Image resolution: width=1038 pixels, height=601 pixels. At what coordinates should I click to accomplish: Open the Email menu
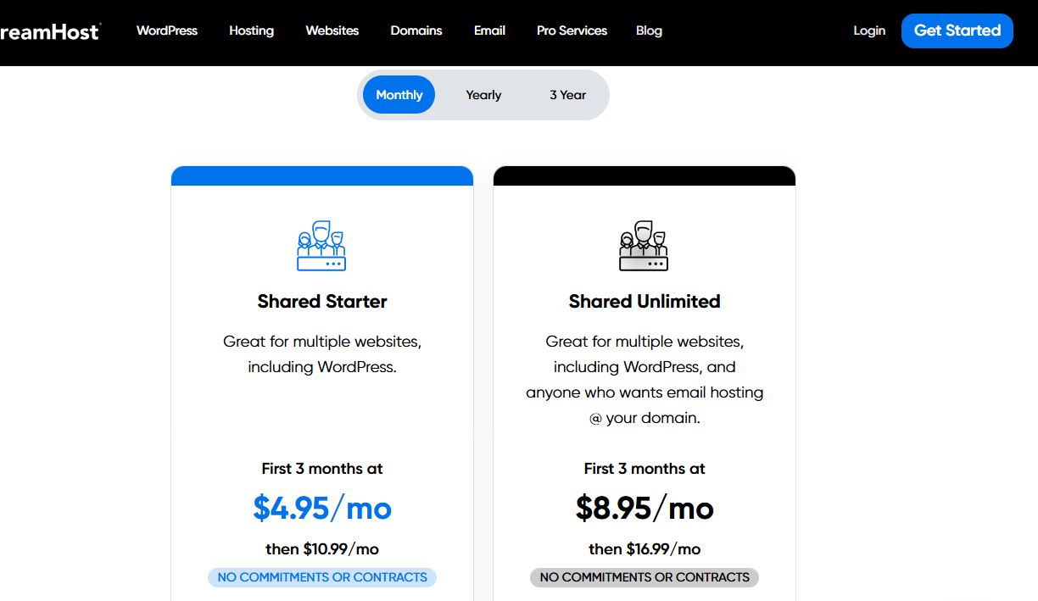(x=488, y=31)
